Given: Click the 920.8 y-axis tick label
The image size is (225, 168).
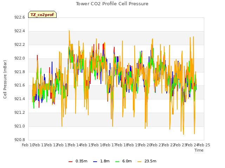Looking at the screenshot, I should (x=20, y=140).
